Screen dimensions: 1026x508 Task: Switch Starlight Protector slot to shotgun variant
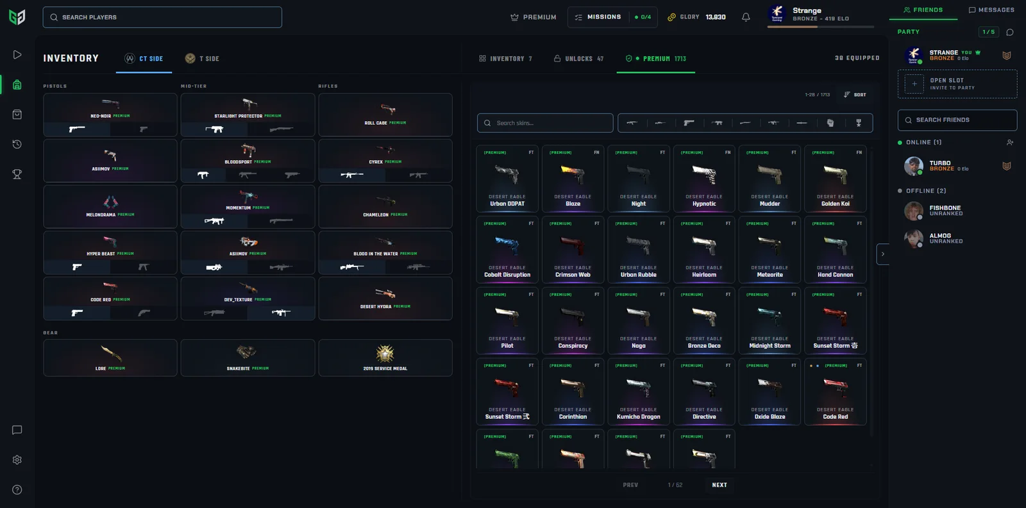(x=282, y=129)
